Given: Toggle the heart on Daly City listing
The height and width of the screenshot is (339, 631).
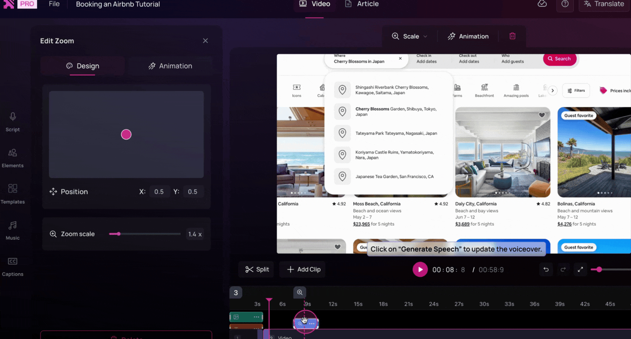Looking at the screenshot, I should (542, 115).
